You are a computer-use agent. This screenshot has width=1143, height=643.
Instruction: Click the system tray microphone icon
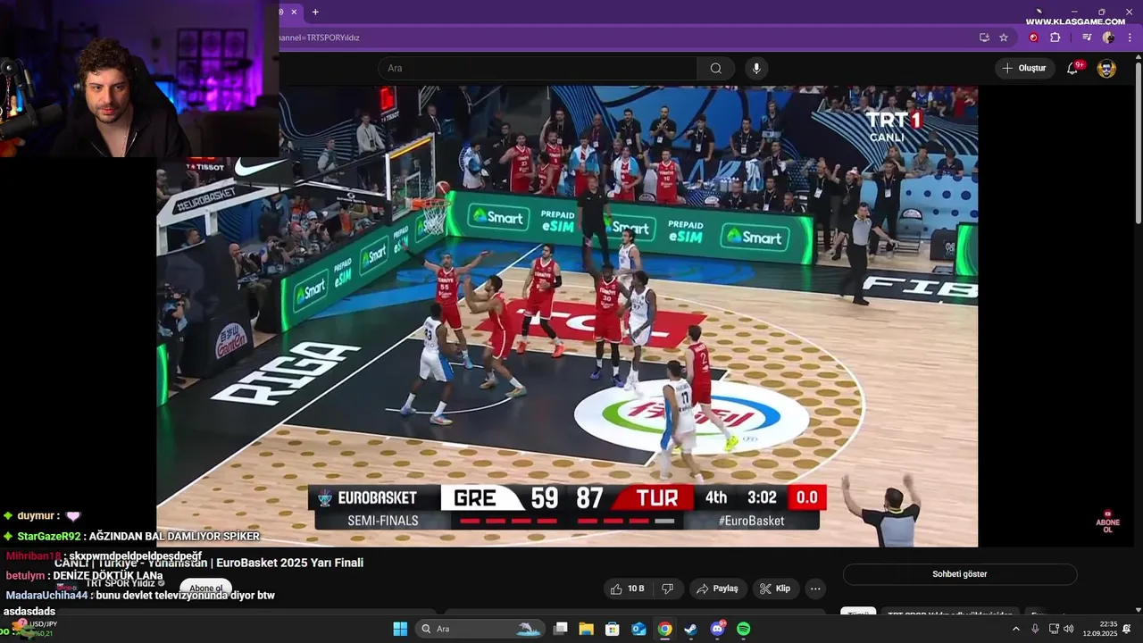pyautogui.click(x=1035, y=629)
